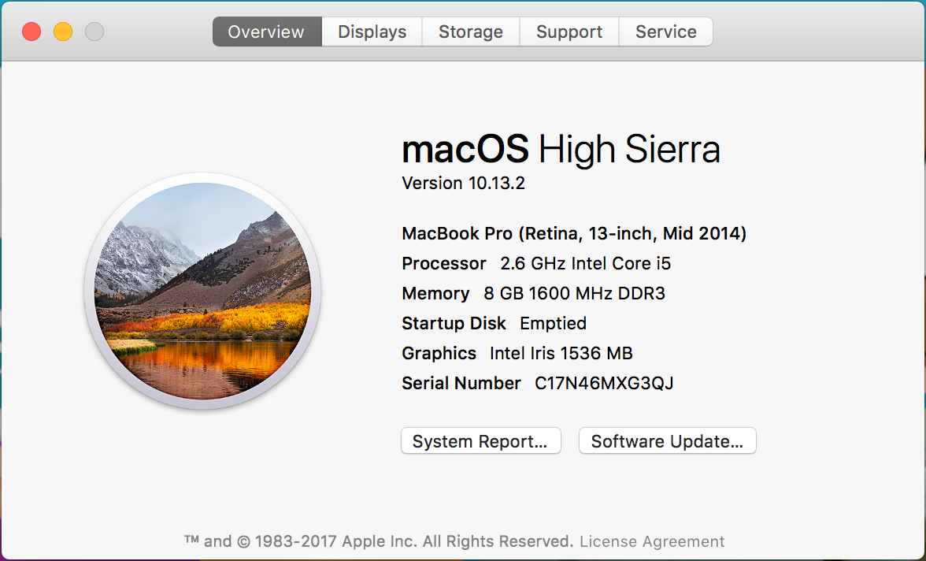Open the License Agreement link
The image size is (926, 561).
click(652, 541)
